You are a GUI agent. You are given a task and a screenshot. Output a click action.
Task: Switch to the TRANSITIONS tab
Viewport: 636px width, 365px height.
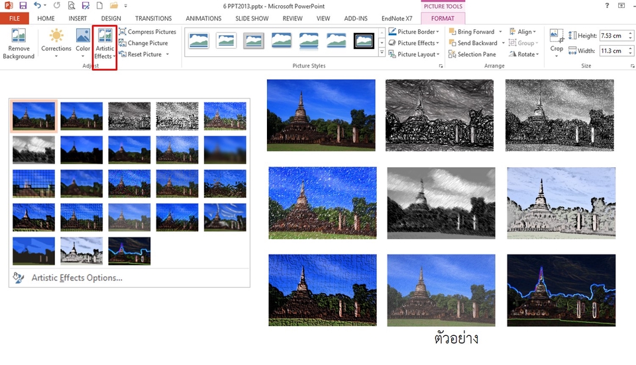pos(153,19)
